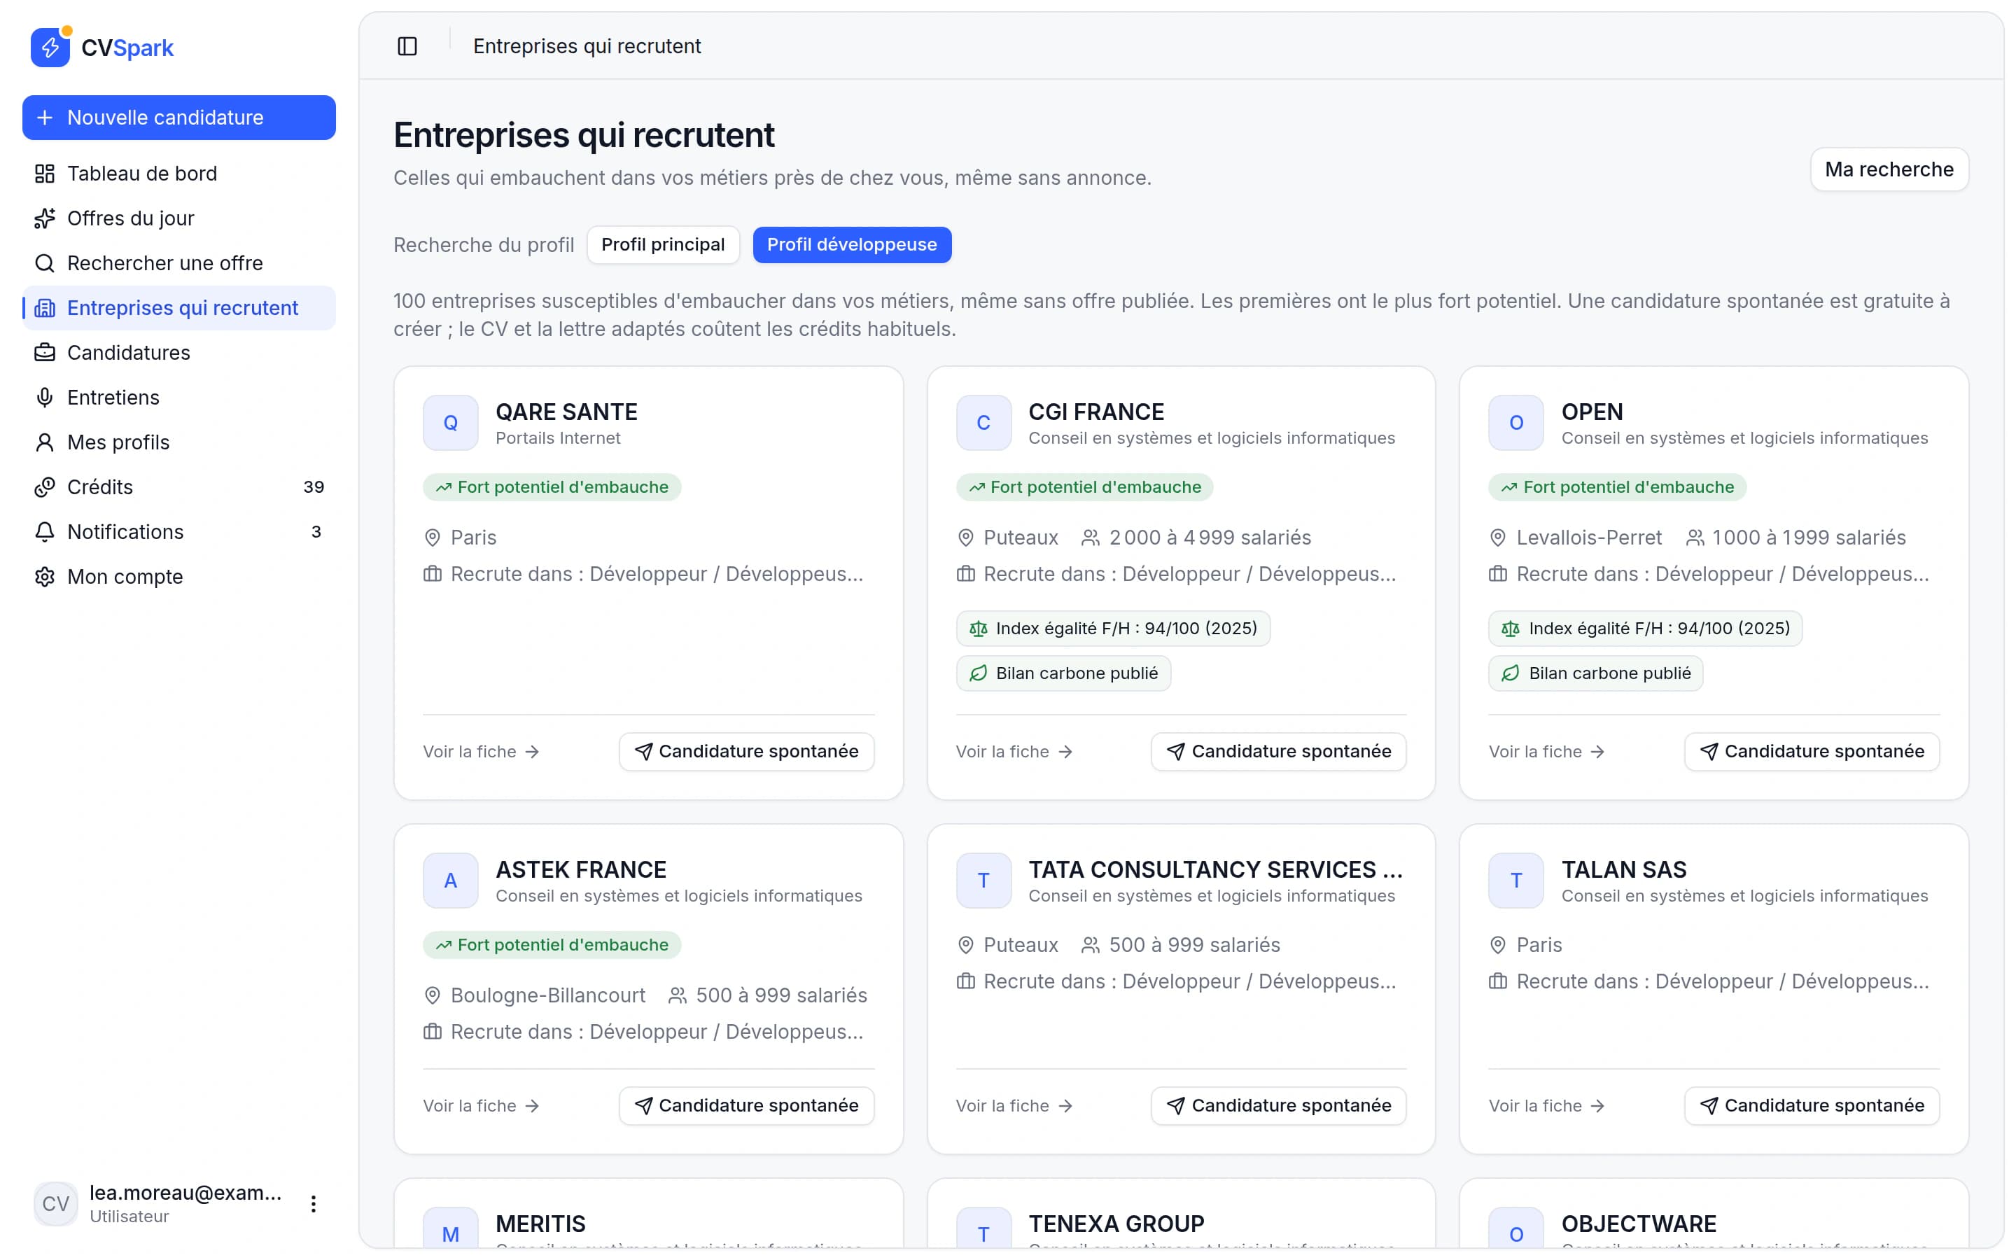
Task: Click the ASTEK FRANCE letter A avatar
Action: 451,880
